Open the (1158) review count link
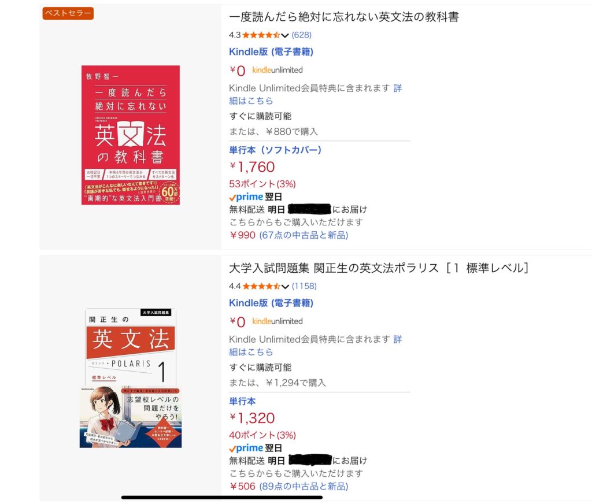Viewport: 592px width, 504px height. (303, 287)
